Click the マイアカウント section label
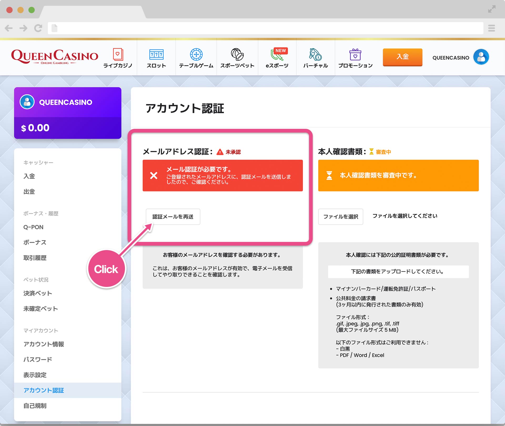The image size is (505, 426). point(41,331)
